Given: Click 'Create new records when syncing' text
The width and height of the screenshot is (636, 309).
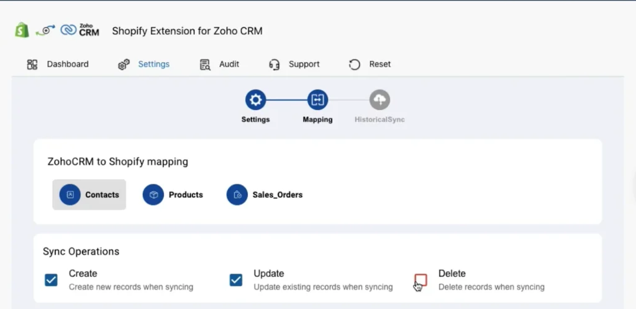Looking at the screenshot, I should tap(131, 287).
